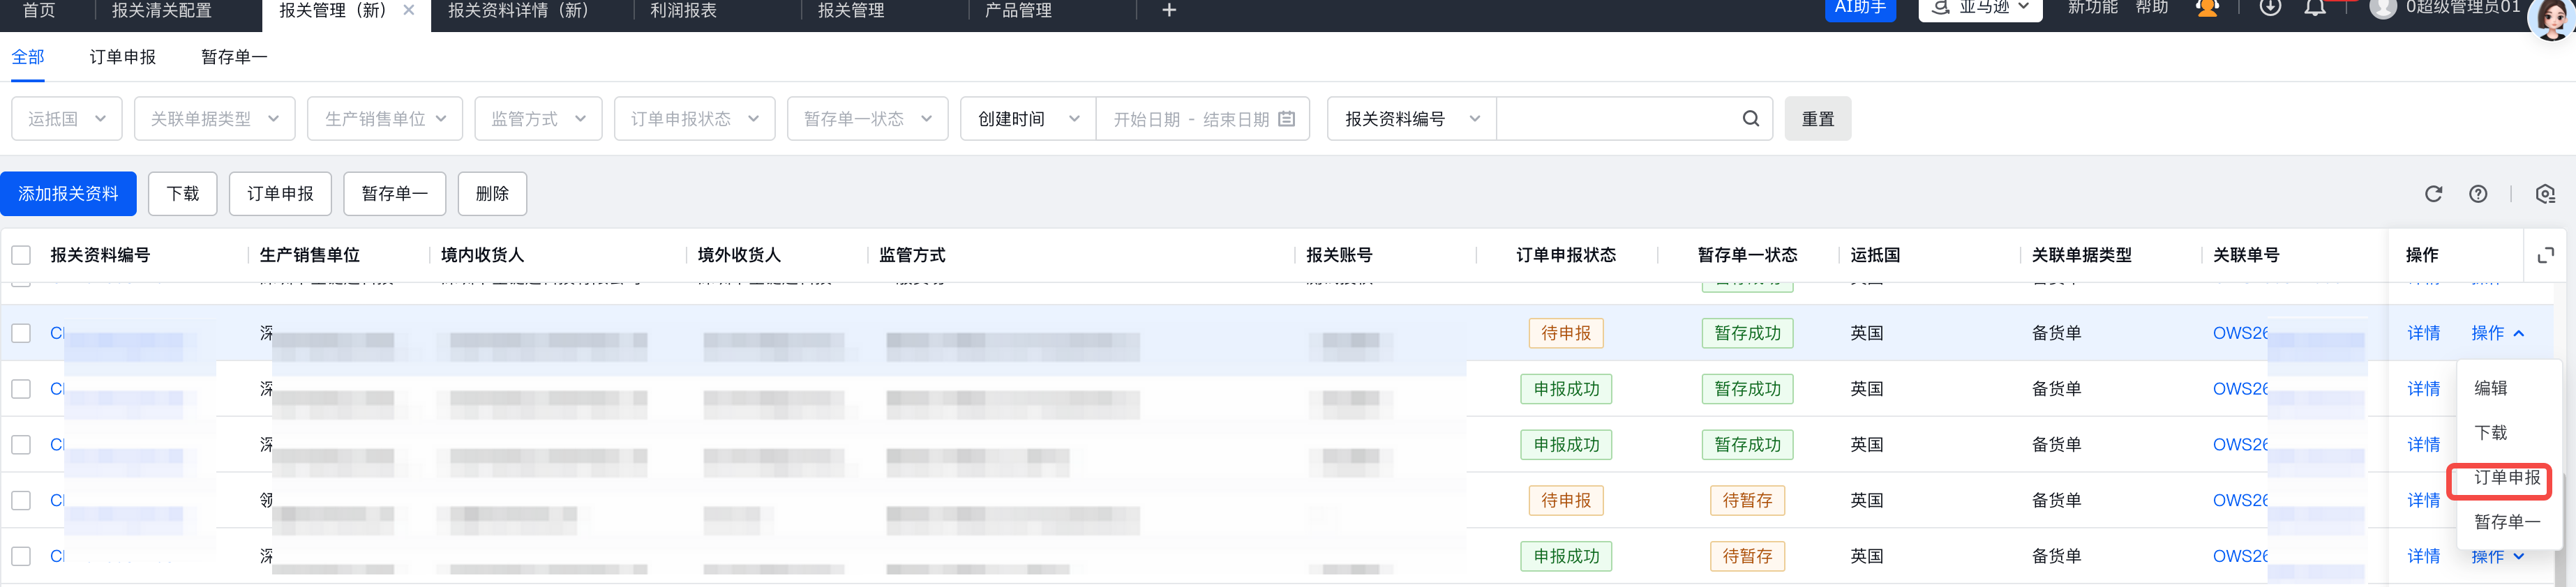Open the column settings gear icon
This screenshot has width=2576, height=587.
(2545, 194)
